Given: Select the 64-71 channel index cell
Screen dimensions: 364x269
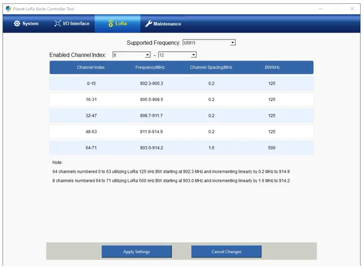Looking at the screenshot, I should pyautogui.click(x=91, y=148).
